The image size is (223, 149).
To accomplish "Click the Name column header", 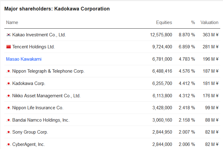I will click(12, 22).
